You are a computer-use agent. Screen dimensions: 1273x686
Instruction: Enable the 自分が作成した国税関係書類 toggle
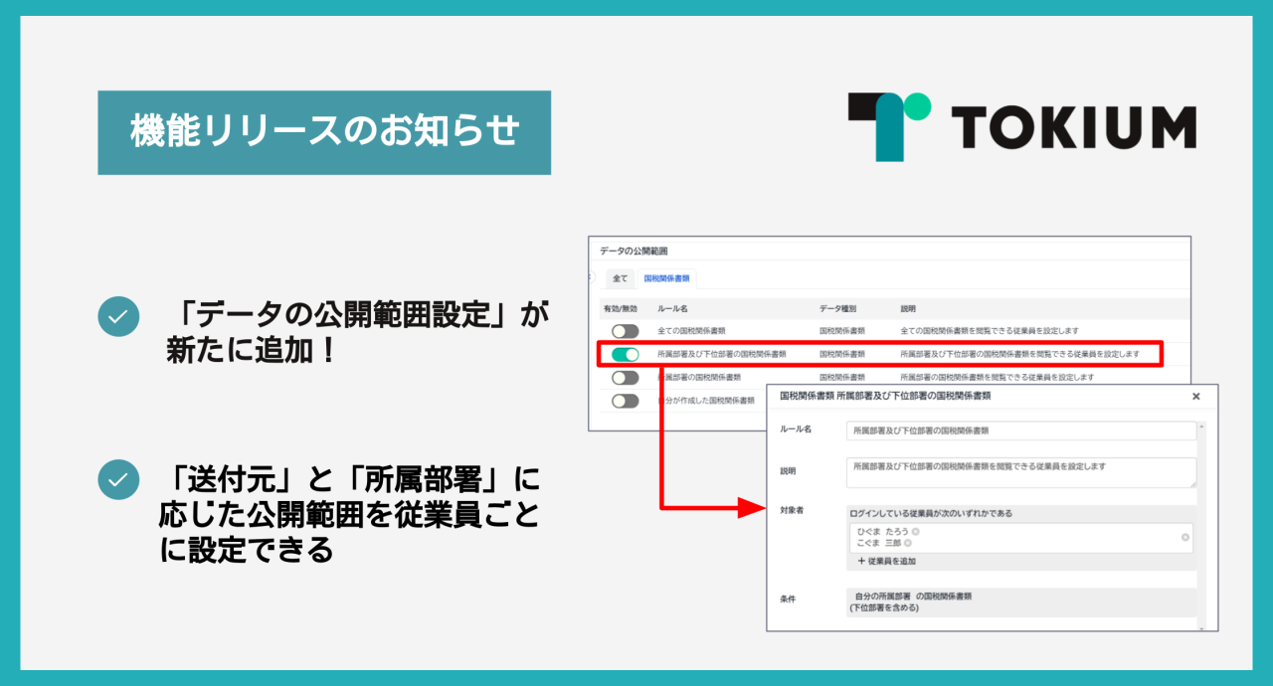(625, 401)
